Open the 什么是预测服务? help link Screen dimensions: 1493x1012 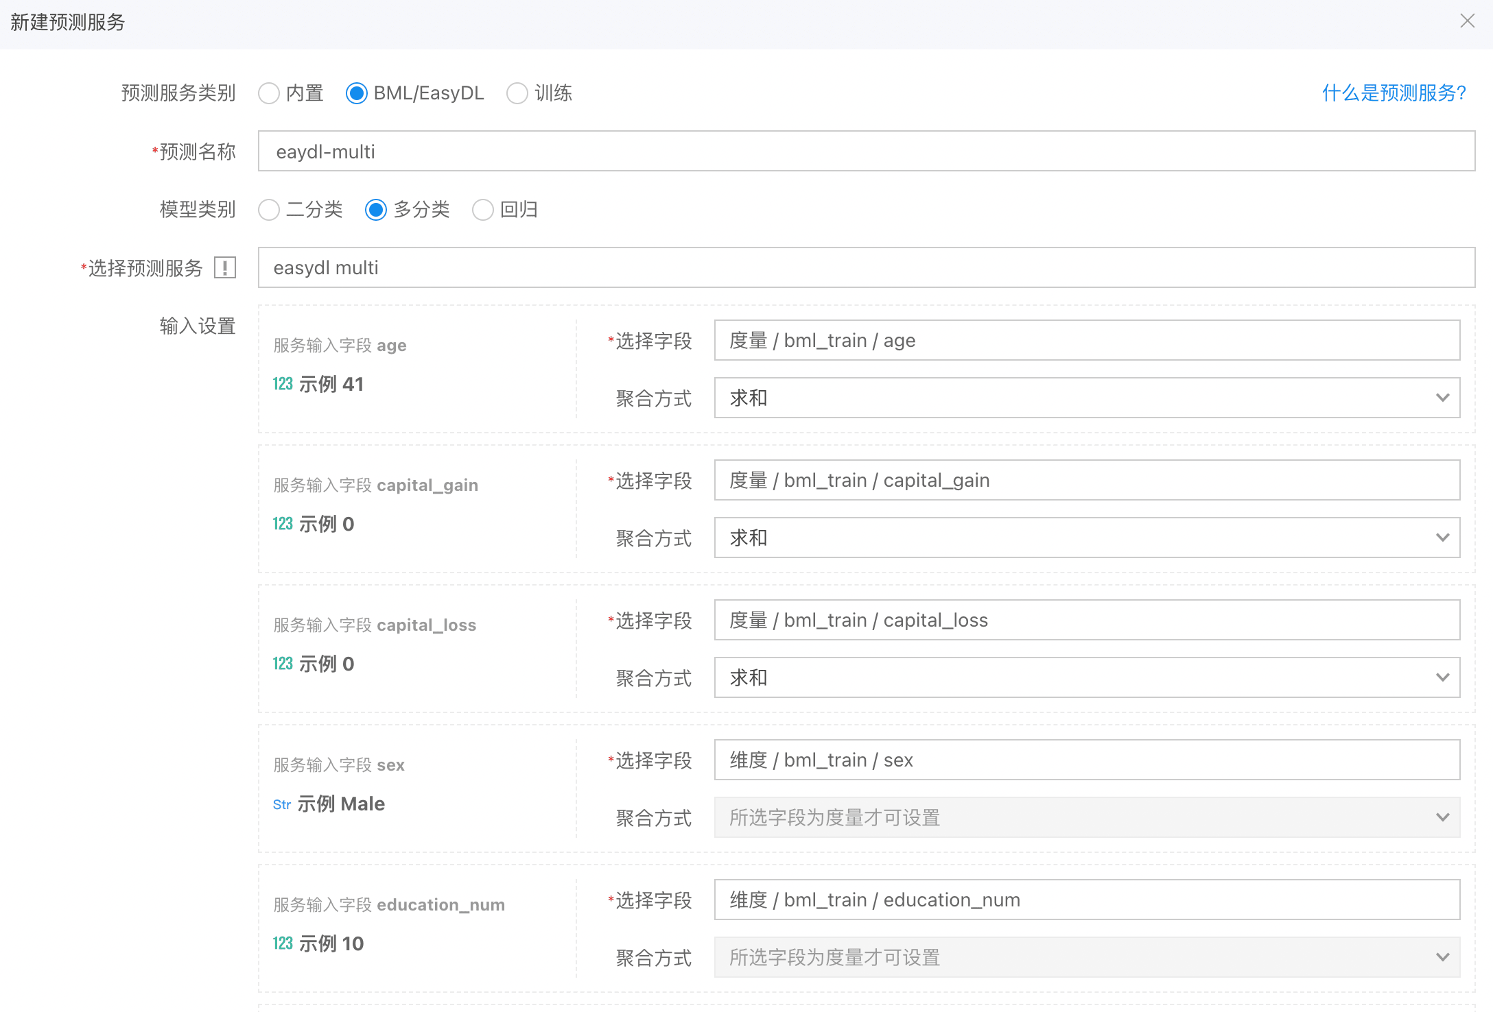point(1394,93)
